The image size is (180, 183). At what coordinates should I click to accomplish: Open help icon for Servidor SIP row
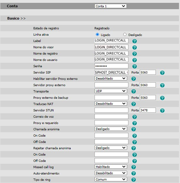pyautogui.click(x=162, y=73)
